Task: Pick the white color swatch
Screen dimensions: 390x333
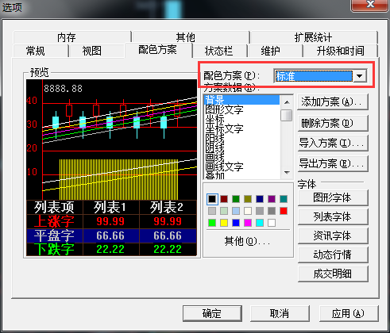Action: tap(272, 223)
